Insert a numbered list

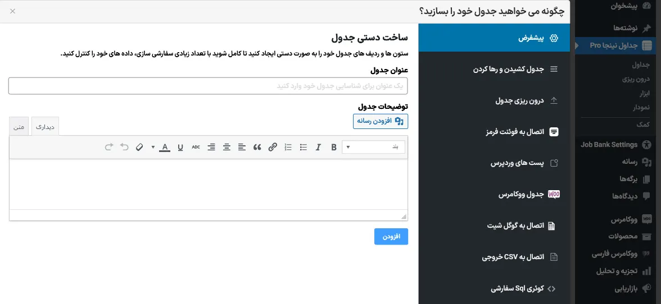[x=288, y=147]
